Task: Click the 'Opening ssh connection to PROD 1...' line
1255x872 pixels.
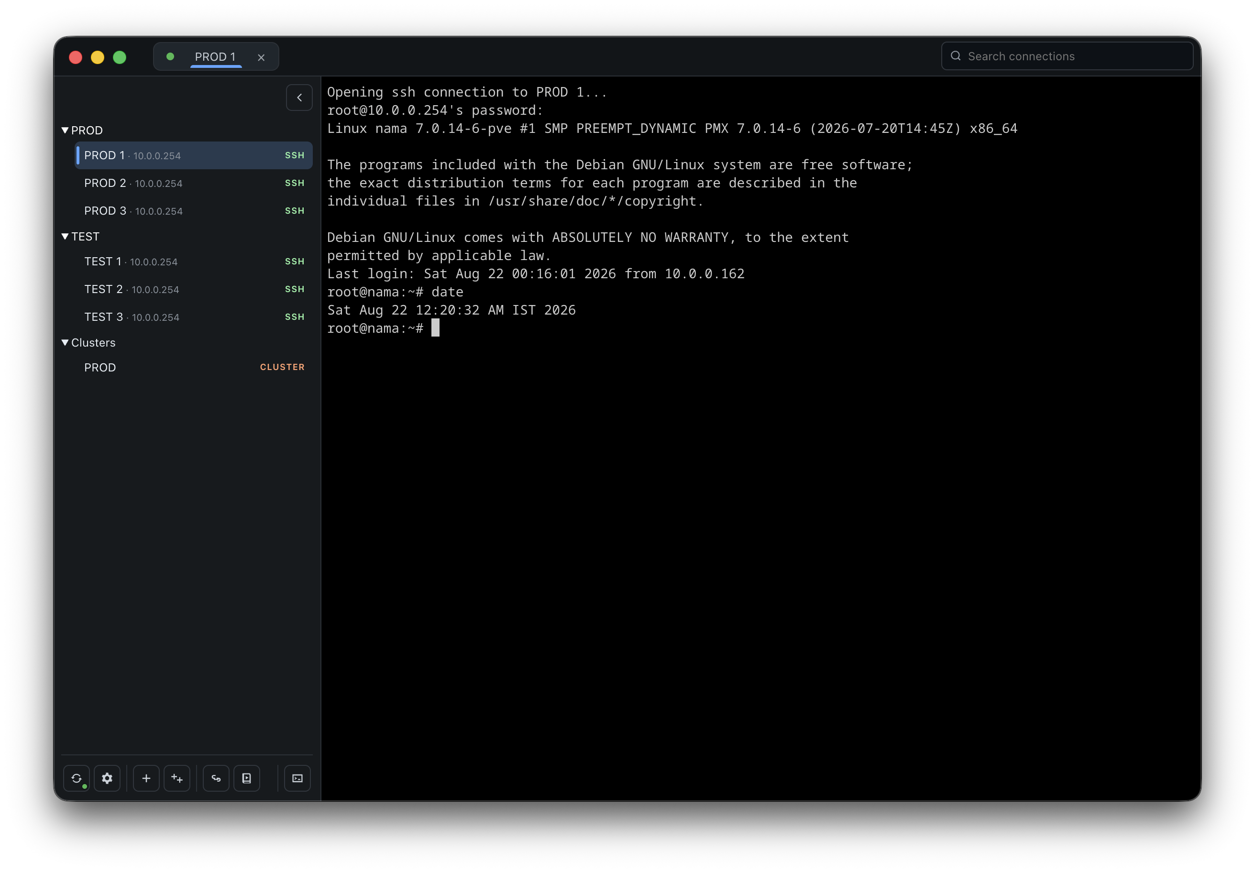Action: click(x=467, y=92)
